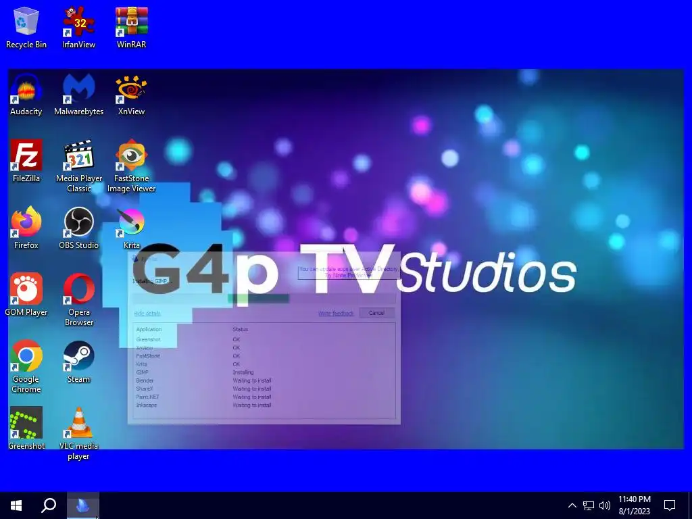692x519 pixels.
Task: Click the Krita desktop shortcut
Action: pyautogui.click(x=132, y=228)
